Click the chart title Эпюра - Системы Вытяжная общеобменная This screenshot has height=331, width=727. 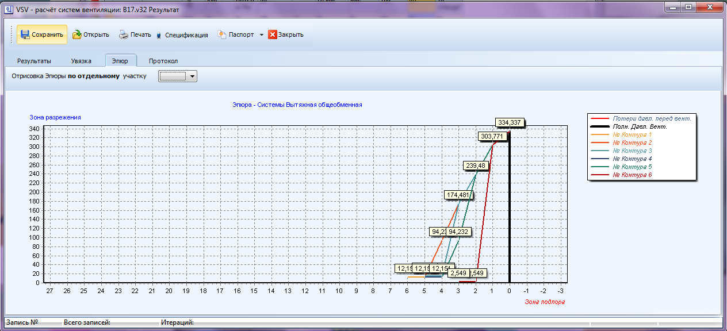(x=297, y=105)
